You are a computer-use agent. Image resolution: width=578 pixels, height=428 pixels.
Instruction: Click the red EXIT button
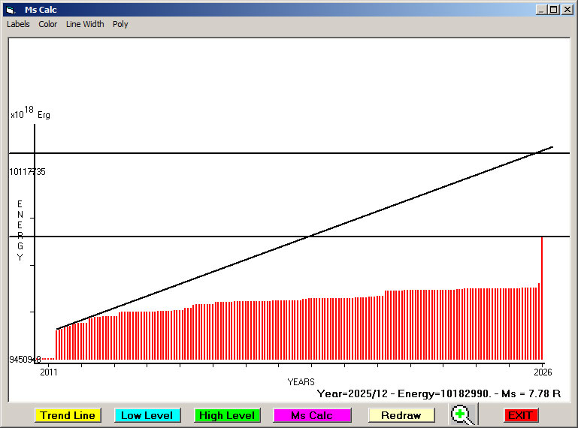point(521,415)
